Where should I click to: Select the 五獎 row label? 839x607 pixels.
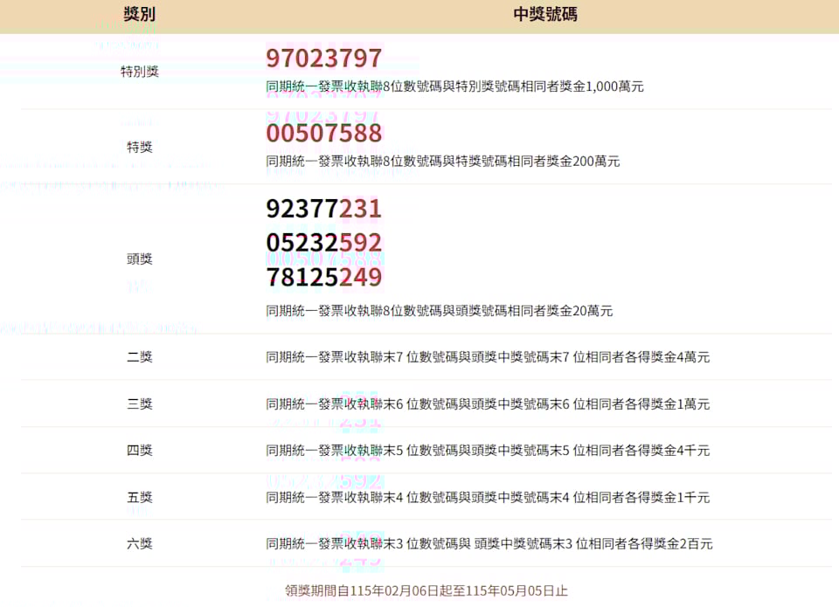(x=140, y=498)
